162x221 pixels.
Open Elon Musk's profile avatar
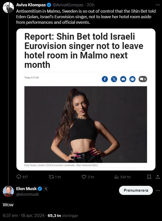pyautogui.click(x=8, y=191)
